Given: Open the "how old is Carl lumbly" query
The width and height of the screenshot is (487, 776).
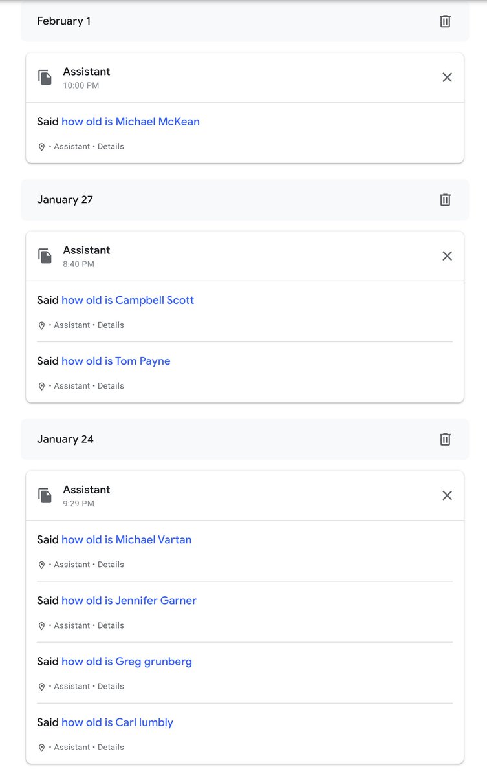Looking at the screenshot, I should [117, 722].
